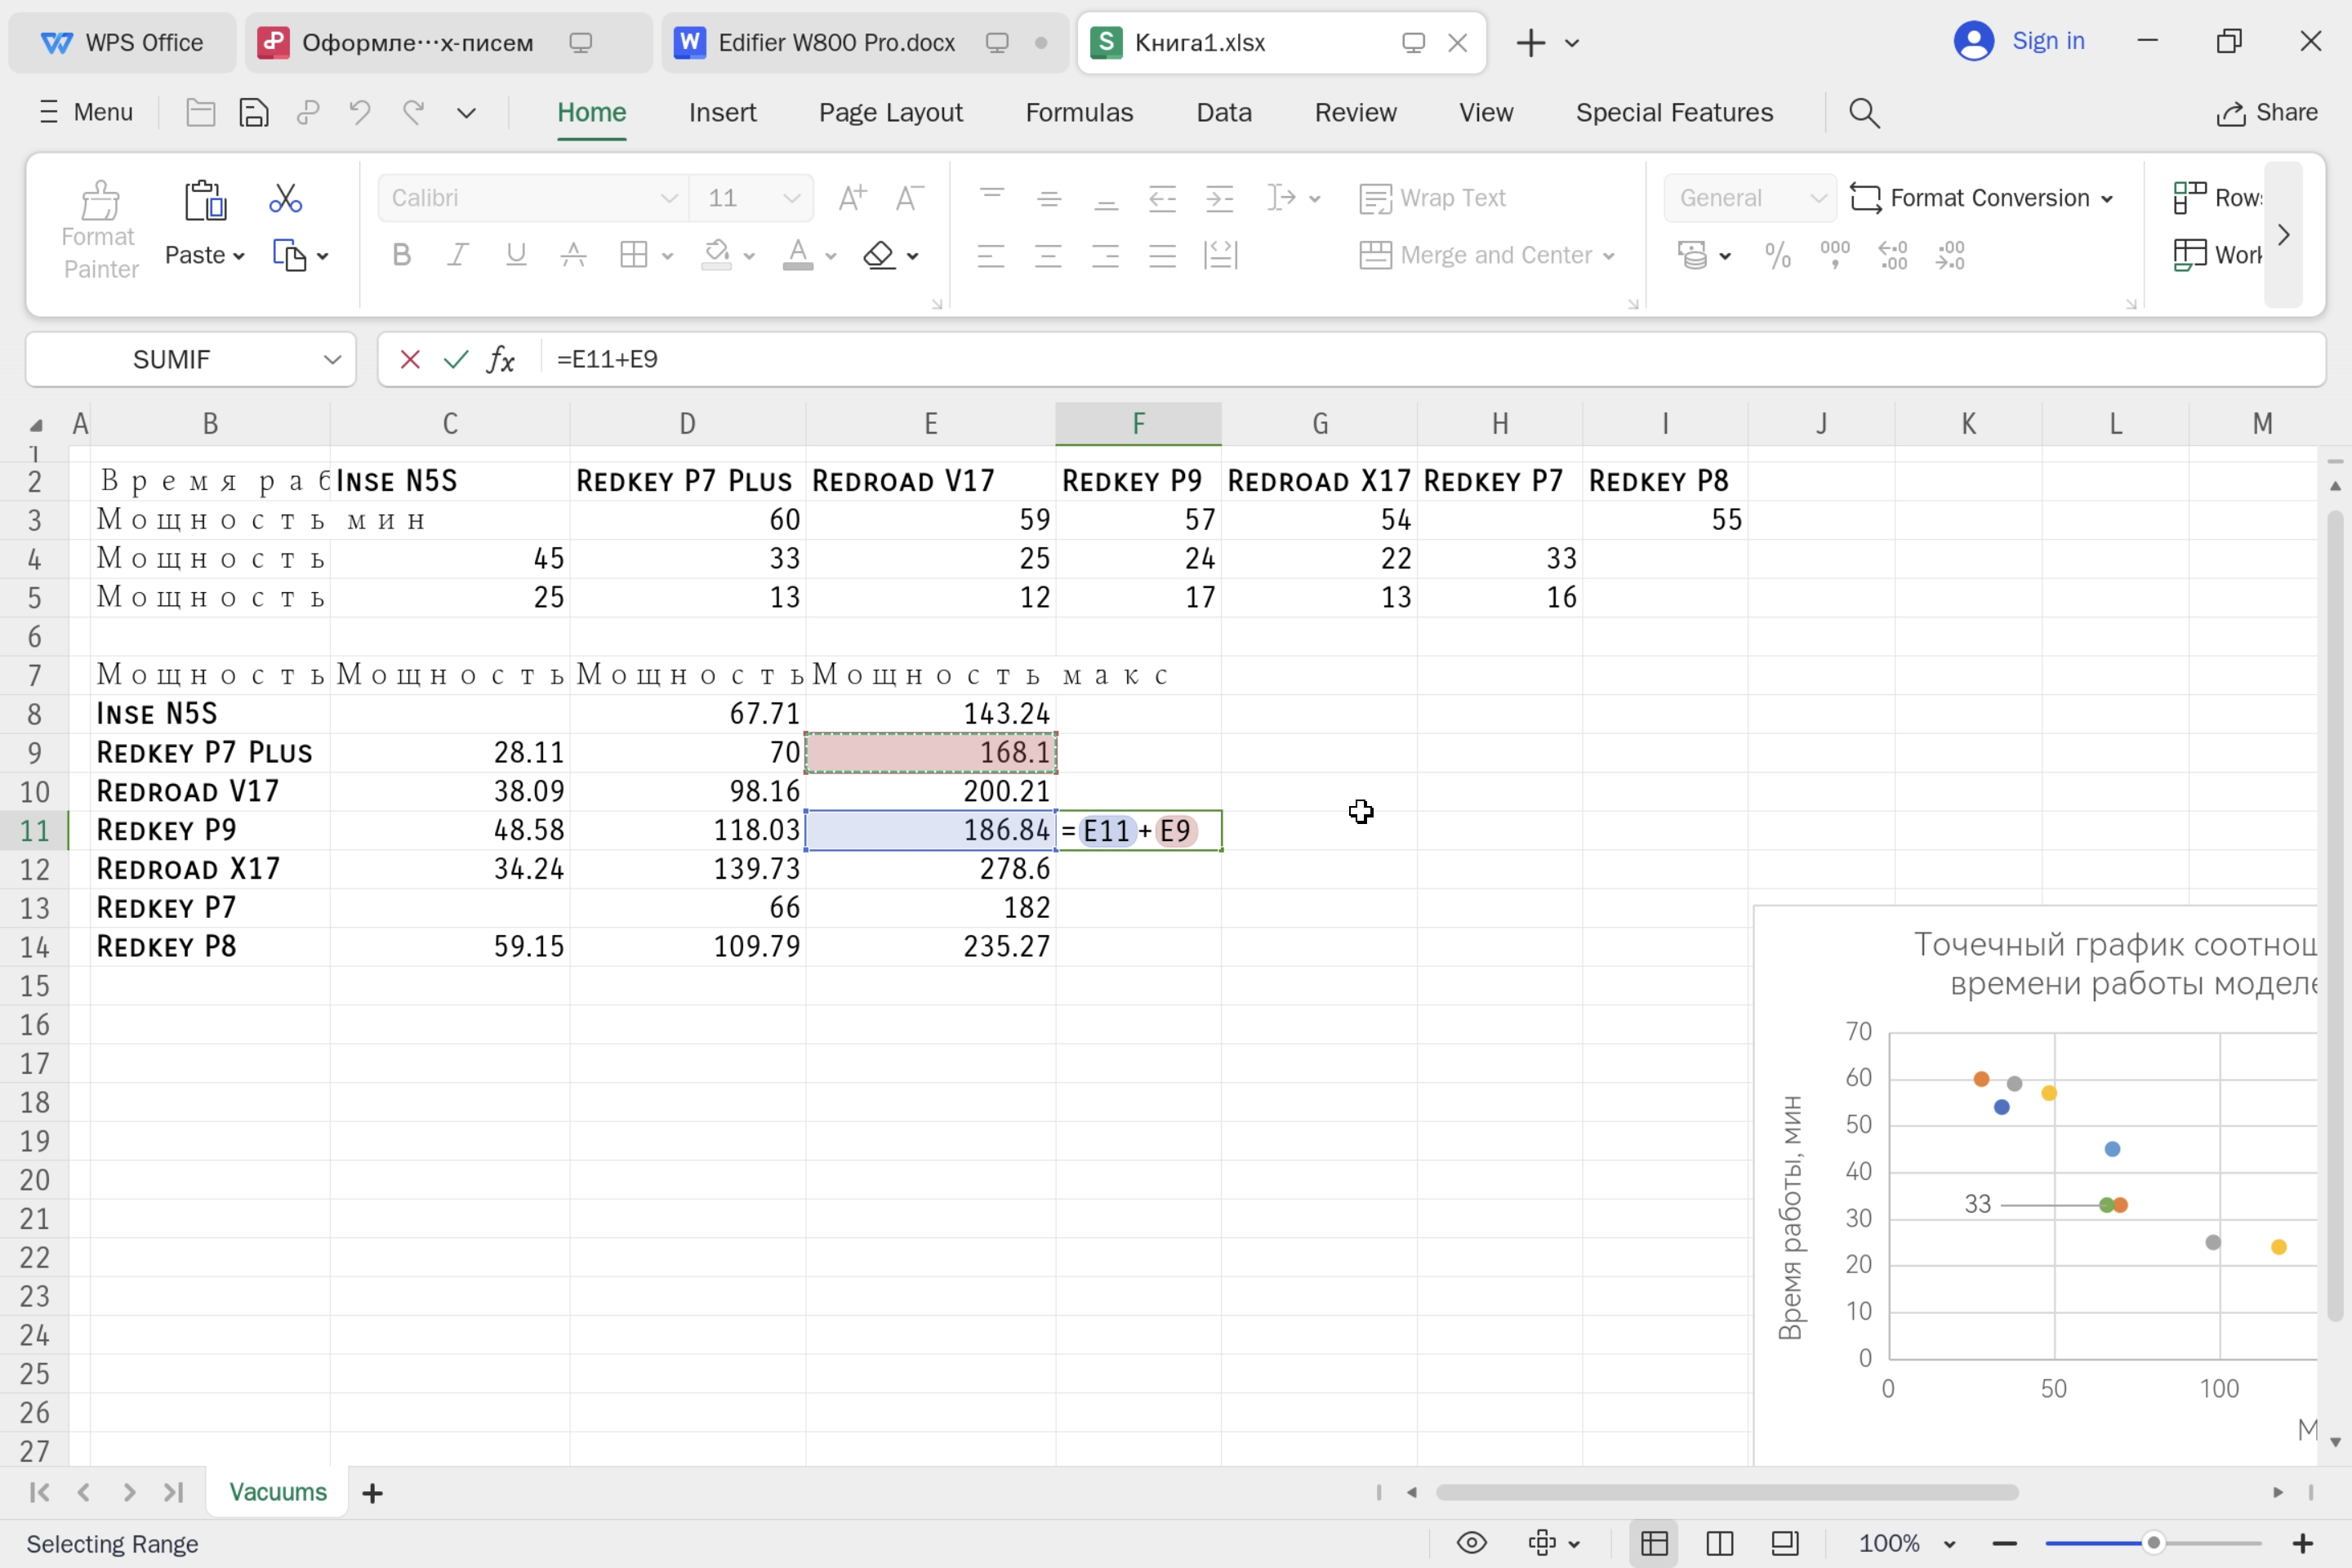Viewport: 2352px width, 1568px height.
Task: Click the Save icon in quick toolbar
Action: pyautogui.click(x=254, y=113)
